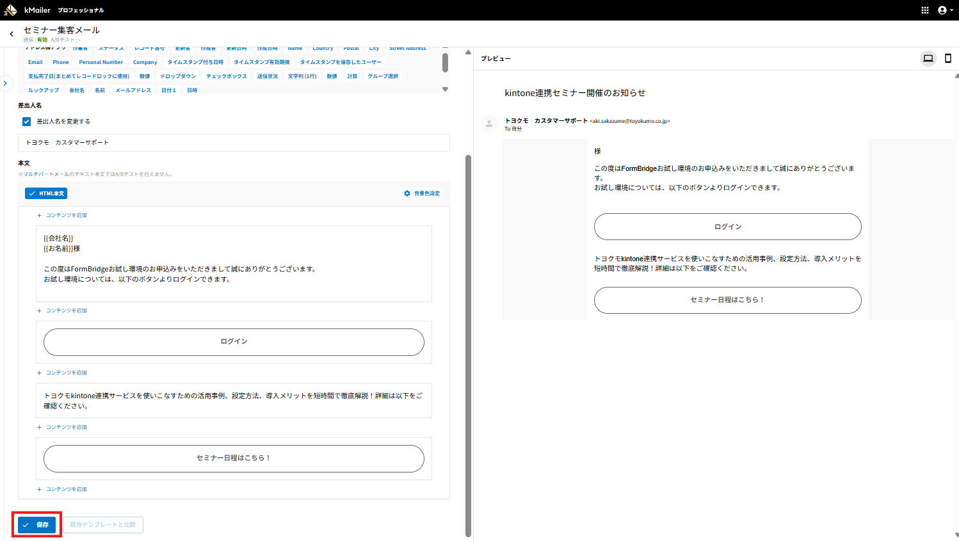Add content above the greeting text block
Viewport: 959px width, 541px height.
tap(62, 215)
